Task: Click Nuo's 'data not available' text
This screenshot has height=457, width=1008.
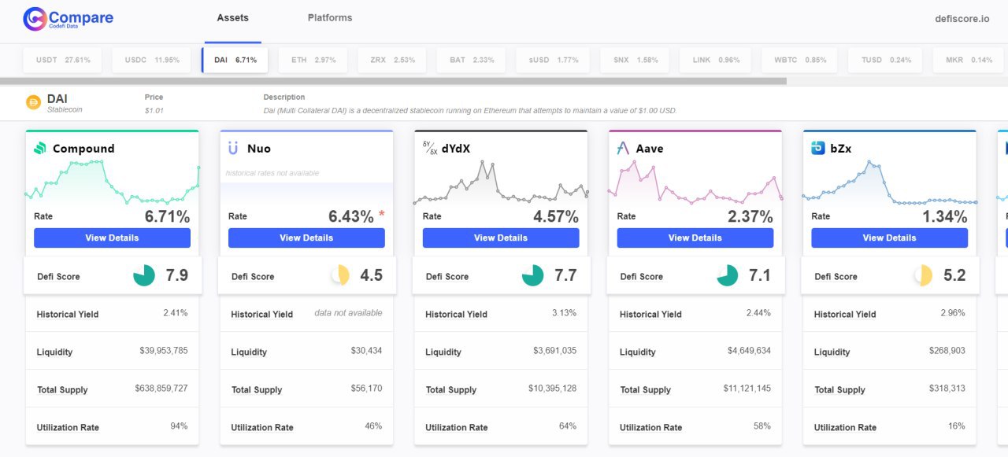Action: [348, 313]
